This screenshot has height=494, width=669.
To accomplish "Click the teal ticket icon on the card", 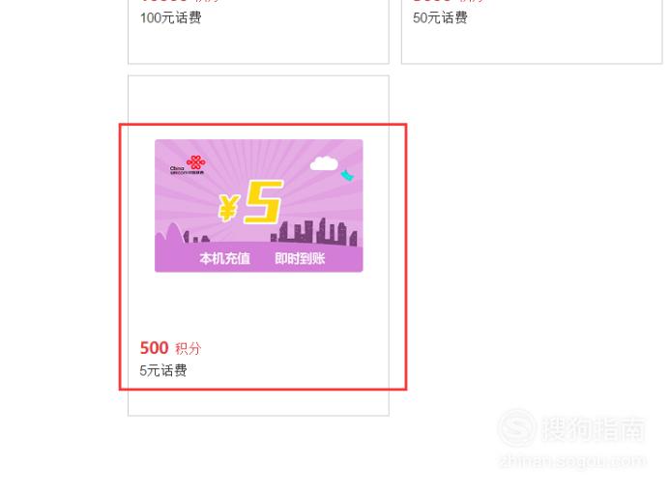I will 347,175.
